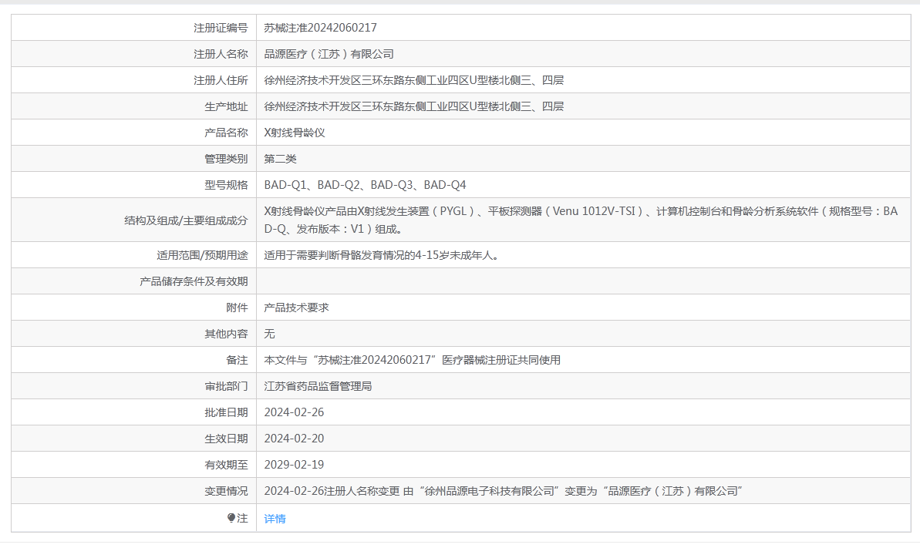Image resolution: width=920 pixels, height=548 pixels.
Task: Click the address in the 注册人住所 row
Action: pyautogui.click(x=413, y=80)
